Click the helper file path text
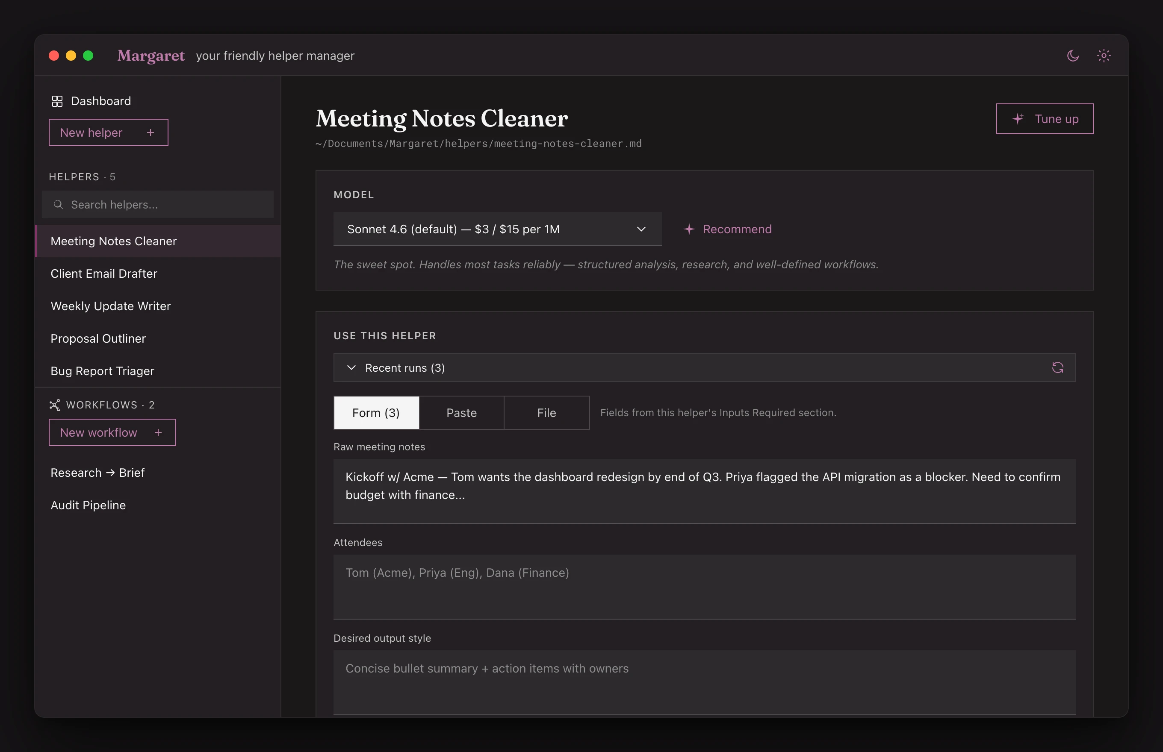 click(x=478, y=144)
